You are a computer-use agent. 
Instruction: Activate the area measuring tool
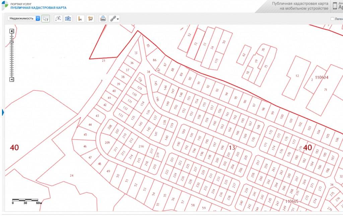tap(90, 19)
